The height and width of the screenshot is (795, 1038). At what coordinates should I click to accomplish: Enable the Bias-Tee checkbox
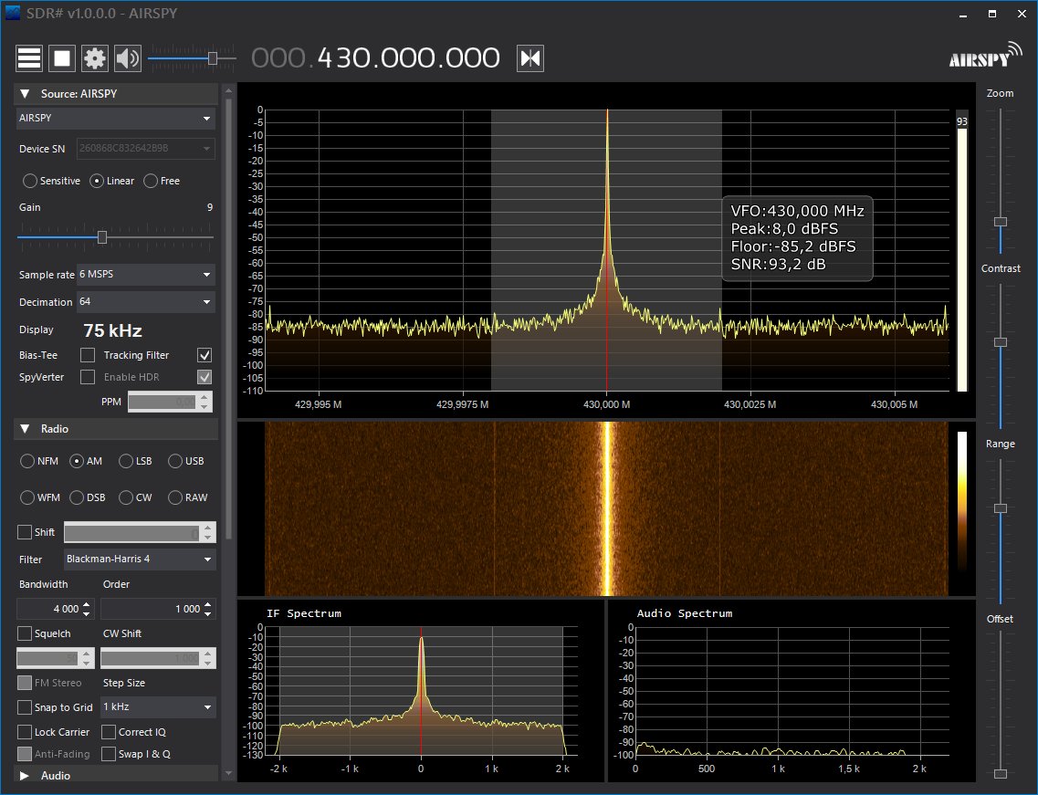click(88, 355)
